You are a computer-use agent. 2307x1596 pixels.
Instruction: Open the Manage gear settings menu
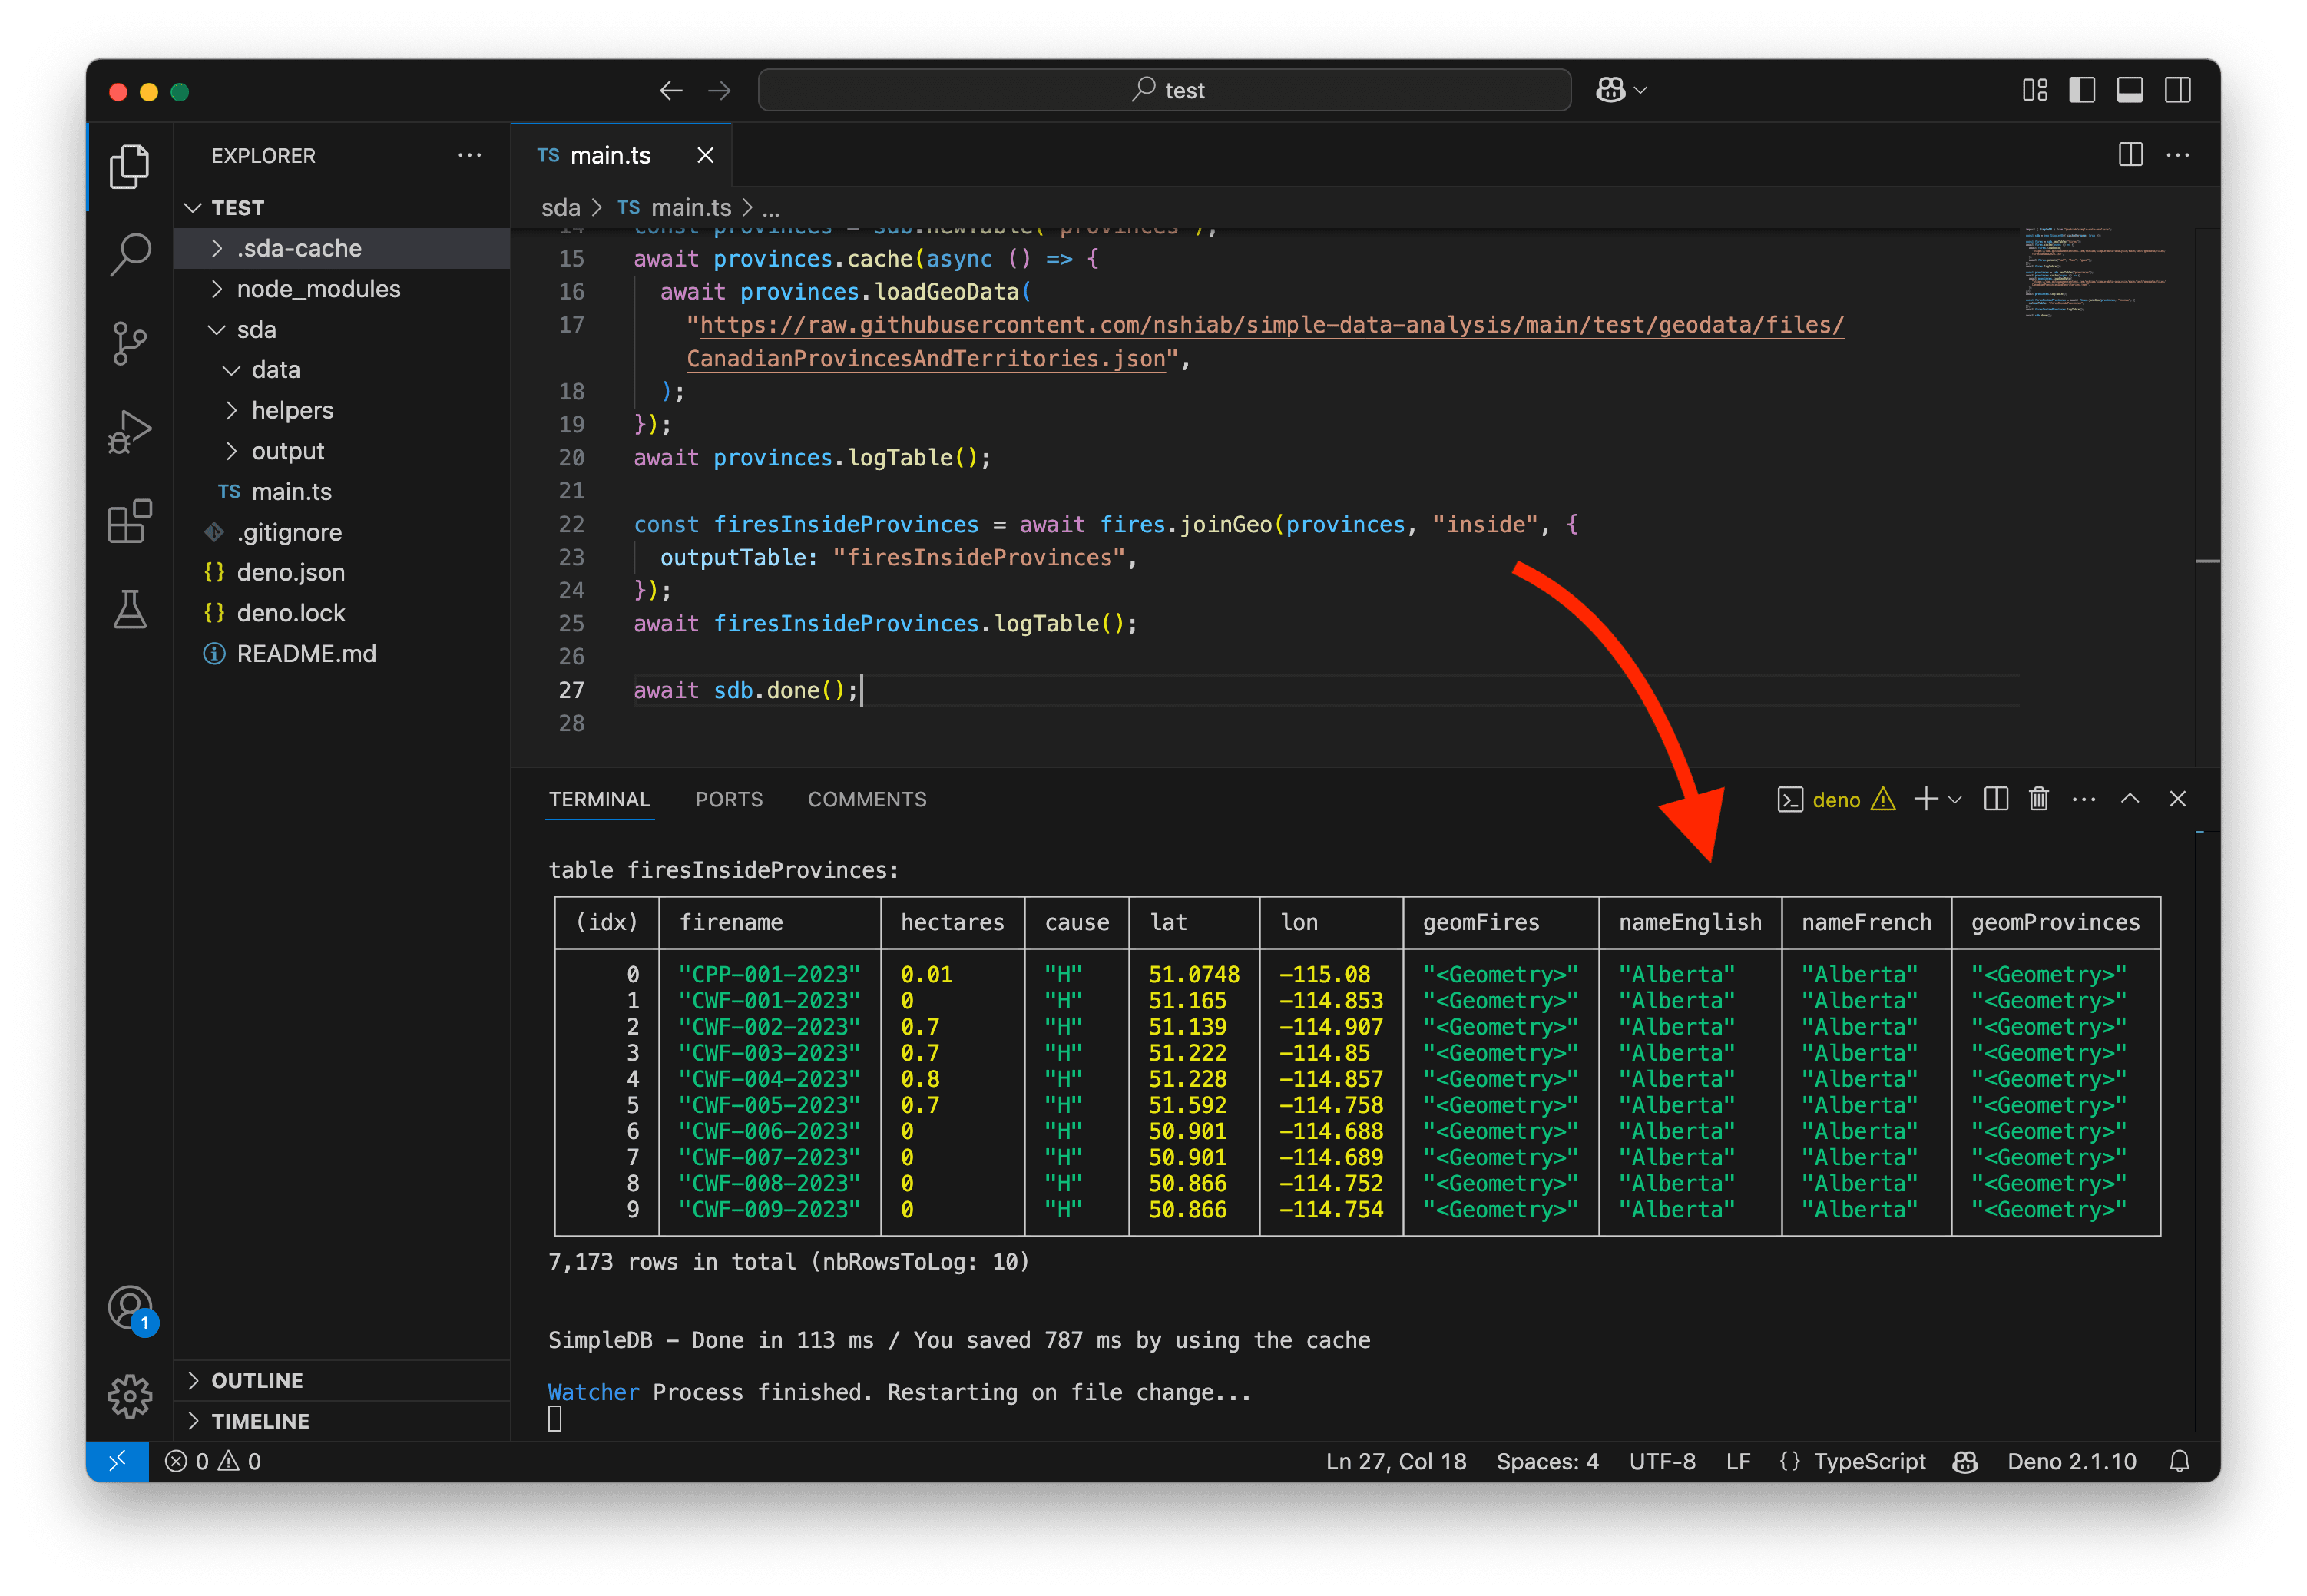coord(129,1396)
